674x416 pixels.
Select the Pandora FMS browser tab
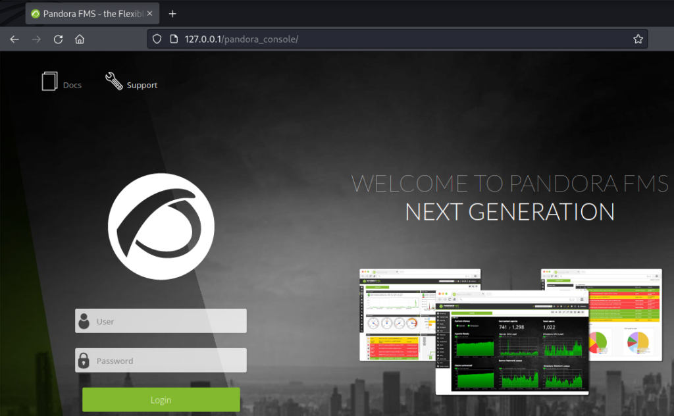click(x=92, y=14)
